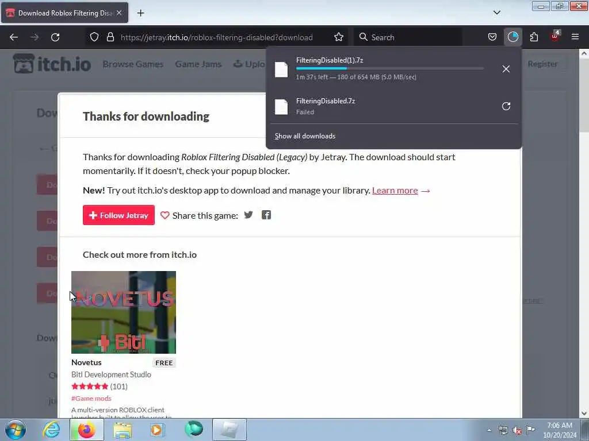
Task: View site security lock information
Action: point(110,37)
